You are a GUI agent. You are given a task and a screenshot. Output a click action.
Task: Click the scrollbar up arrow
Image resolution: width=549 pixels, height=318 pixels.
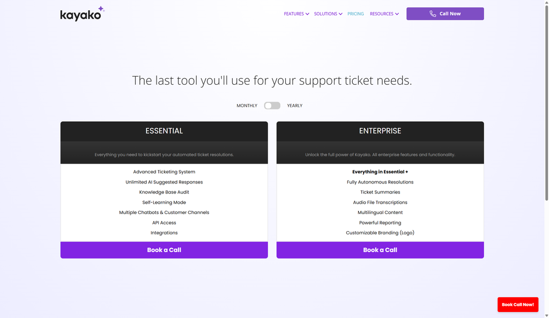click(546, 3)
